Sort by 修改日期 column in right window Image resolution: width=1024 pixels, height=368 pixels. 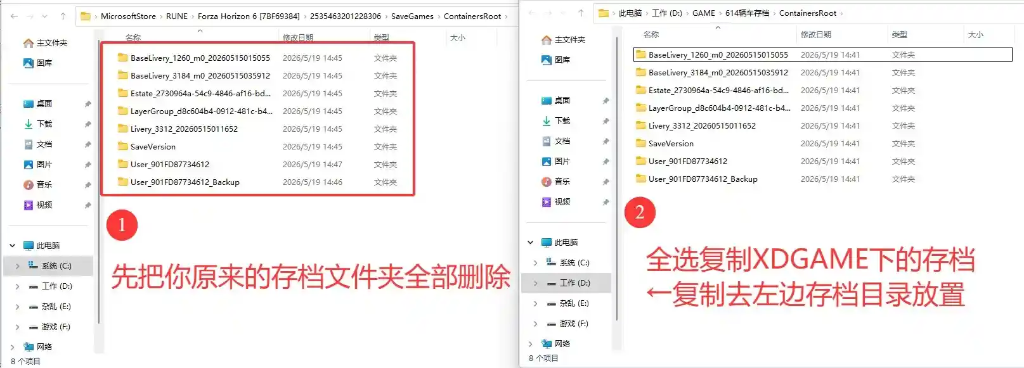[816, 35]
